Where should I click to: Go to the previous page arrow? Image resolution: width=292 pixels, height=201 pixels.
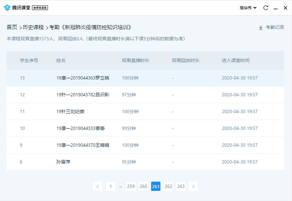pos(98,186)
